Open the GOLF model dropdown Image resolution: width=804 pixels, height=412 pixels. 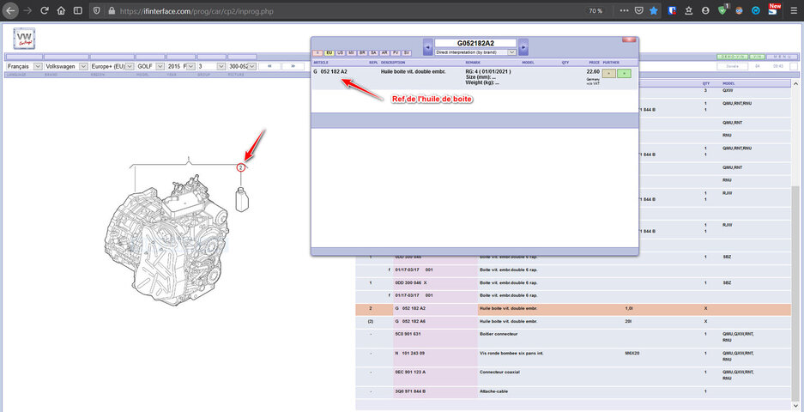[149, 66]
